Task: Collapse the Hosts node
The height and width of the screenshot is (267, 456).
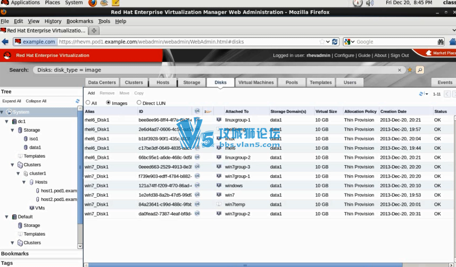Action: [24, 182]
